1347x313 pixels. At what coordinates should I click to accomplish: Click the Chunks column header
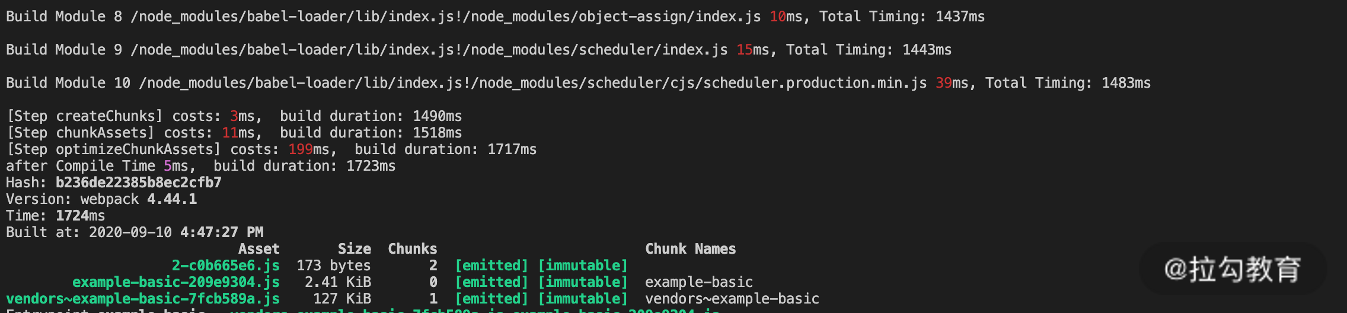[x=412, y=249]
